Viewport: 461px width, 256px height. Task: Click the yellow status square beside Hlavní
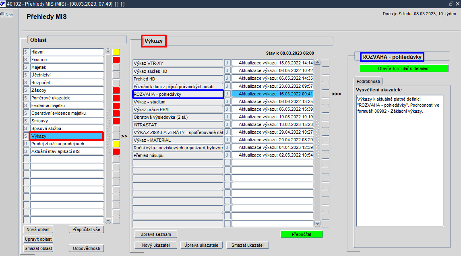point(116,52)
